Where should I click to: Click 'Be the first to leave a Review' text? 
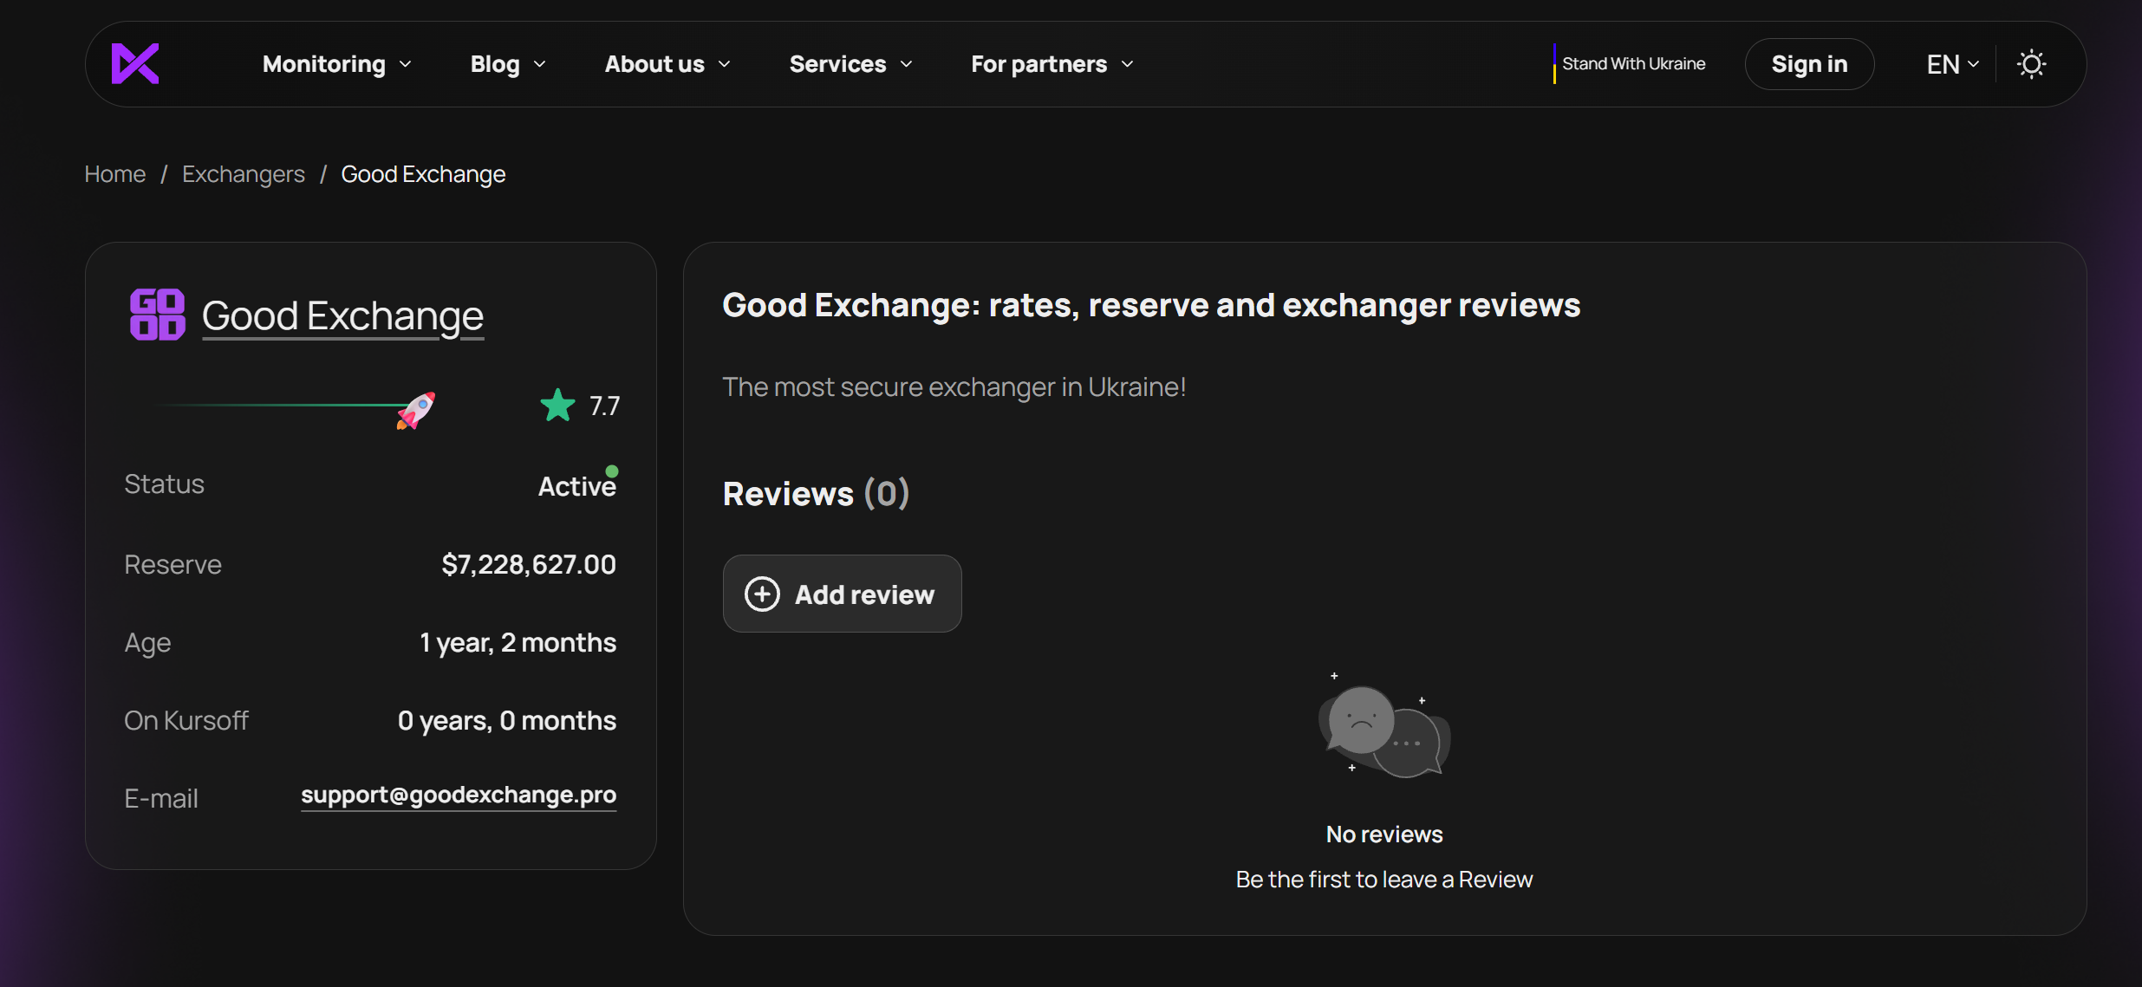[1384, 880]
